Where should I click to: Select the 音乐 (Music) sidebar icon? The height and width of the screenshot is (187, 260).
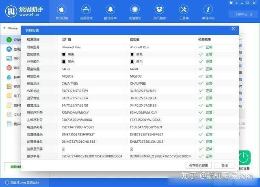[x=9, y=68]
